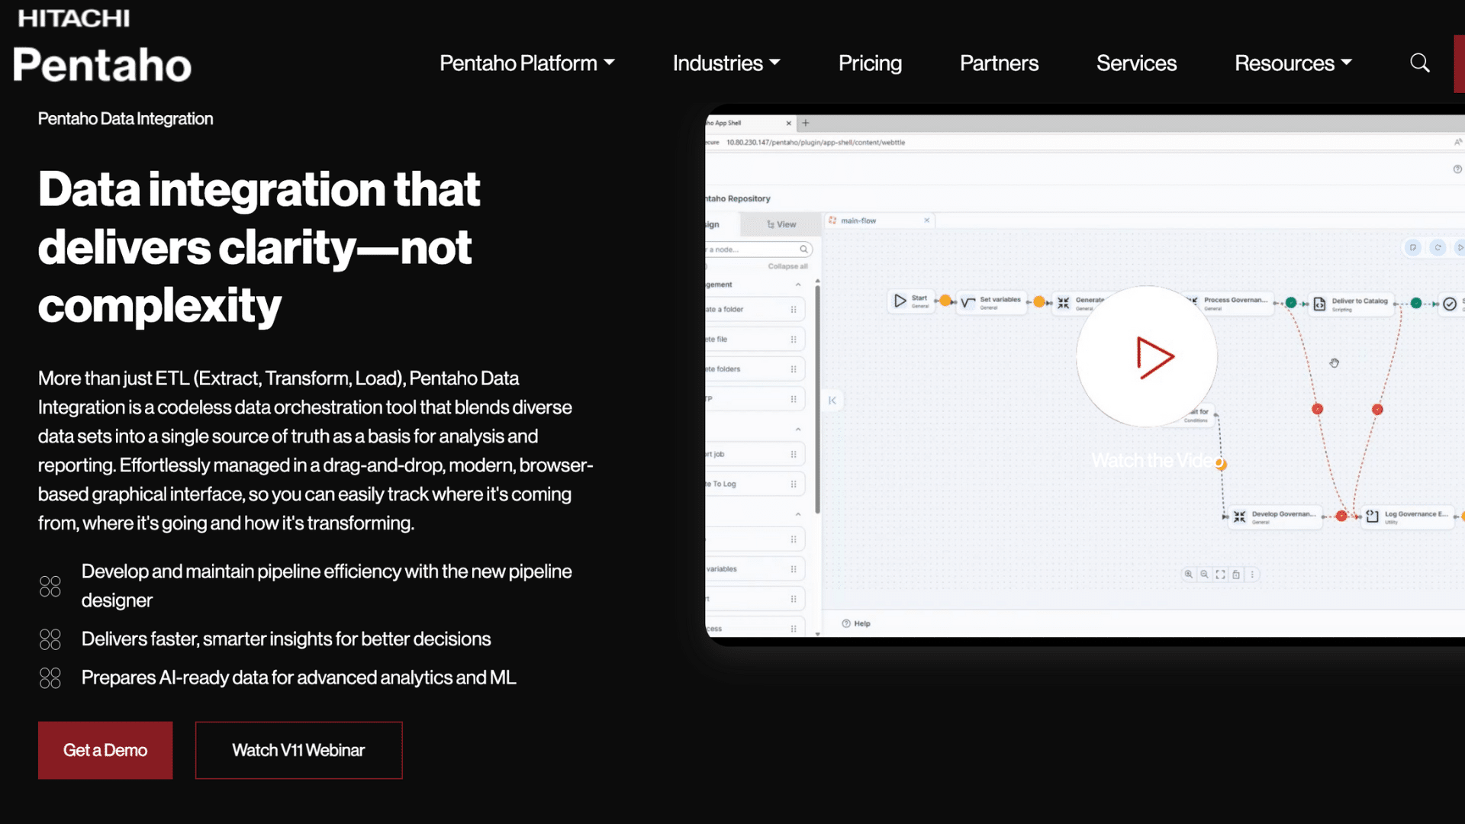The image size is (1465, 824).
Task: Select the zoom out icon on the canvas toolbar
Action: click(1204, 575)
